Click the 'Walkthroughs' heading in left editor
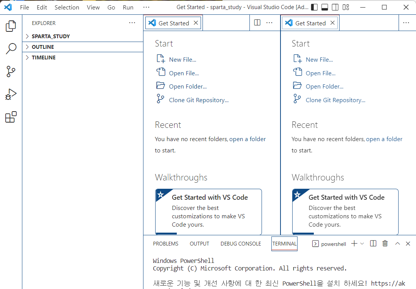416x289 pixels. coord(181,177)
